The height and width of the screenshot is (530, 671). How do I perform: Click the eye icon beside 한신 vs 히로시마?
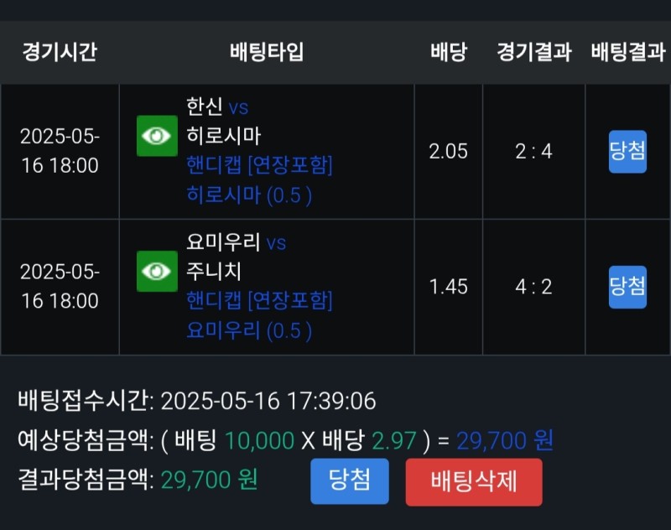pos(158,136)
